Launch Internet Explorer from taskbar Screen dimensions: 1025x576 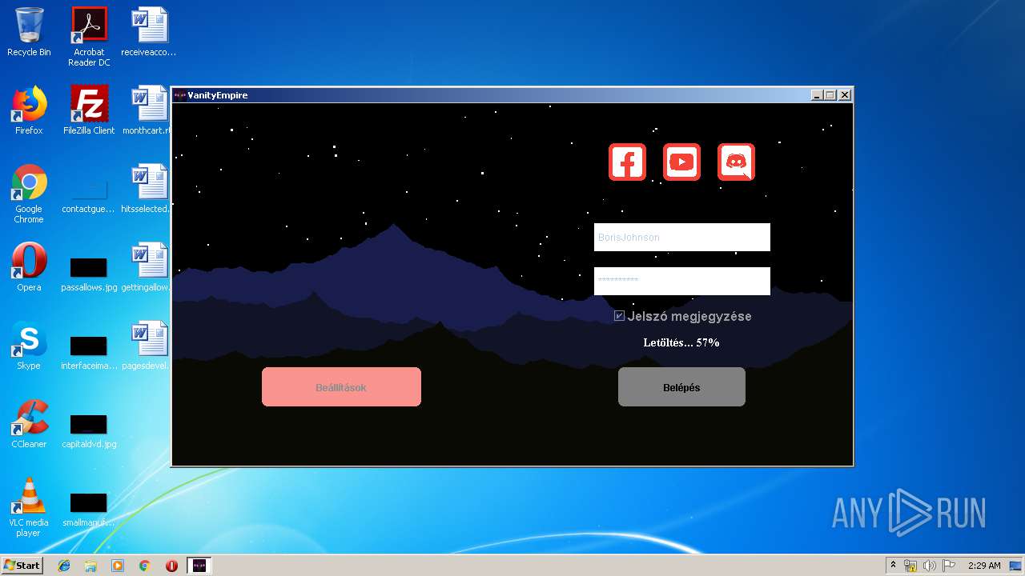coord(64,565)
